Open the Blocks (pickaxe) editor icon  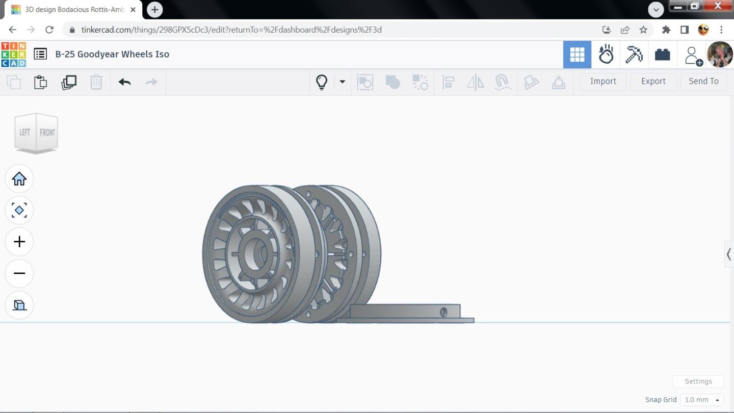tap(634, 55)
